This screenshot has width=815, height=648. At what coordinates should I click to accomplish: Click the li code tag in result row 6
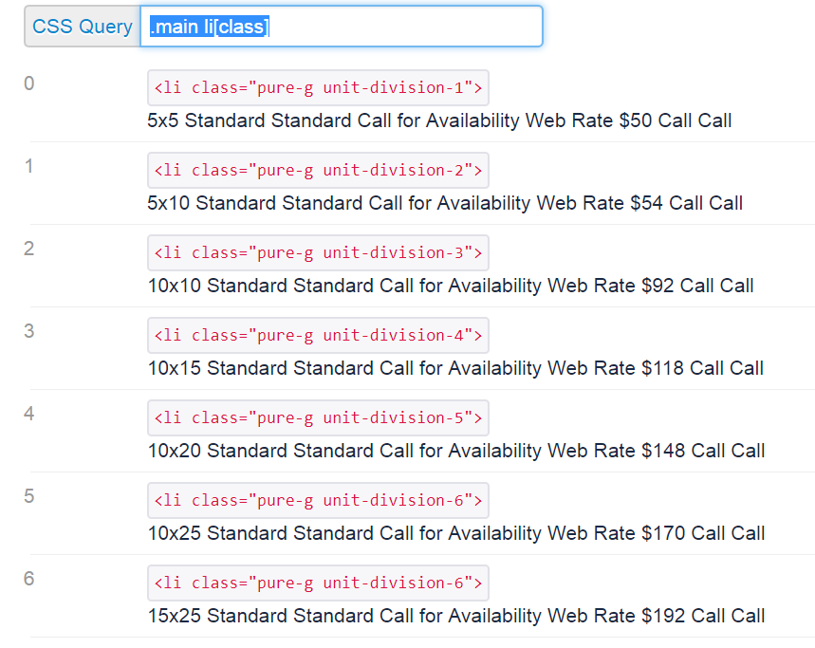318,583
